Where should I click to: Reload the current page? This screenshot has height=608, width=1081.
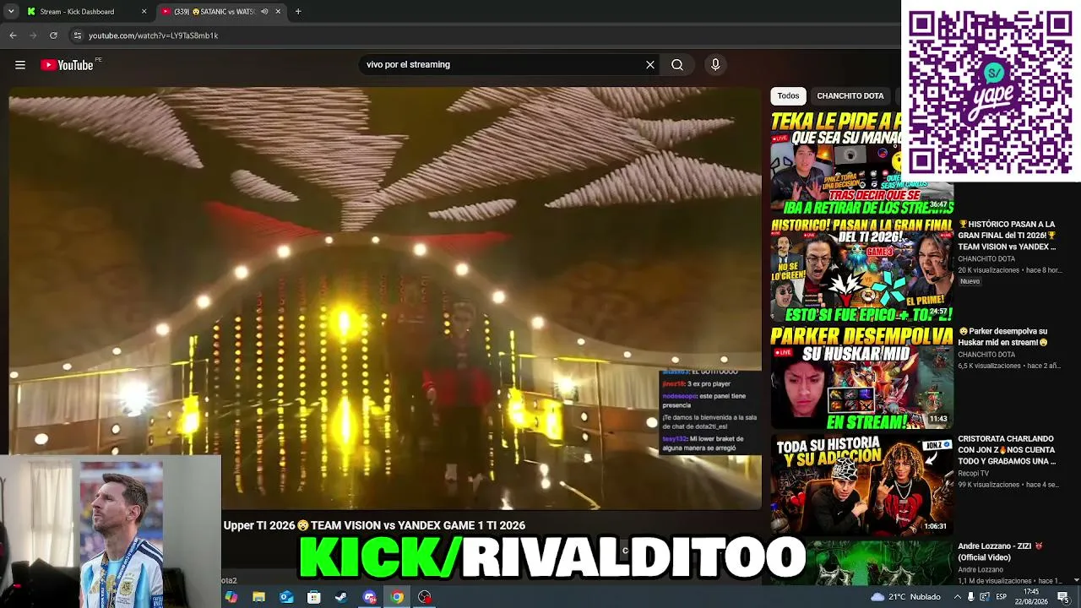[x=53, y=35]
